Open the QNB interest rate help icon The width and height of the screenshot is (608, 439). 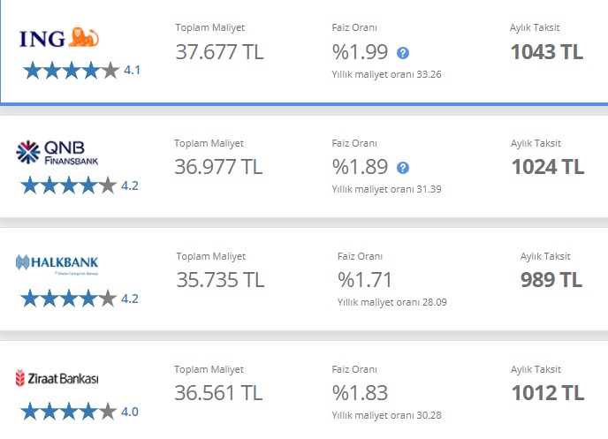[x=403, y=168]
